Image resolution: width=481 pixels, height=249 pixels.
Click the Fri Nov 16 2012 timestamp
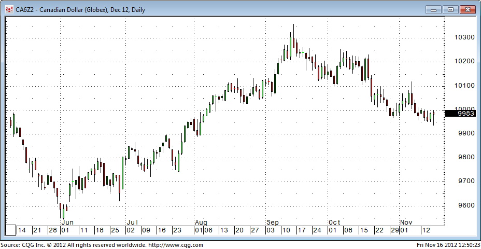(448, 245)
